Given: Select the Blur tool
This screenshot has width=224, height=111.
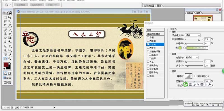Looking at the screenshot, I should [5, 42].
